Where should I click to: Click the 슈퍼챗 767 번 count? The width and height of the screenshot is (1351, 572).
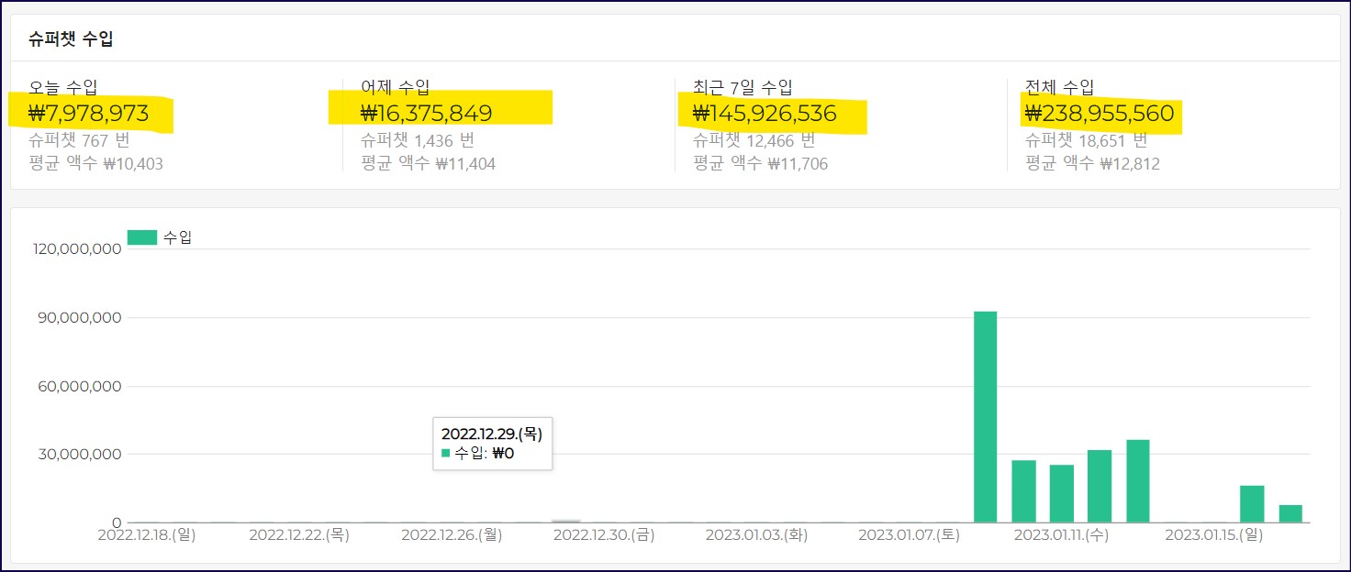78,141
